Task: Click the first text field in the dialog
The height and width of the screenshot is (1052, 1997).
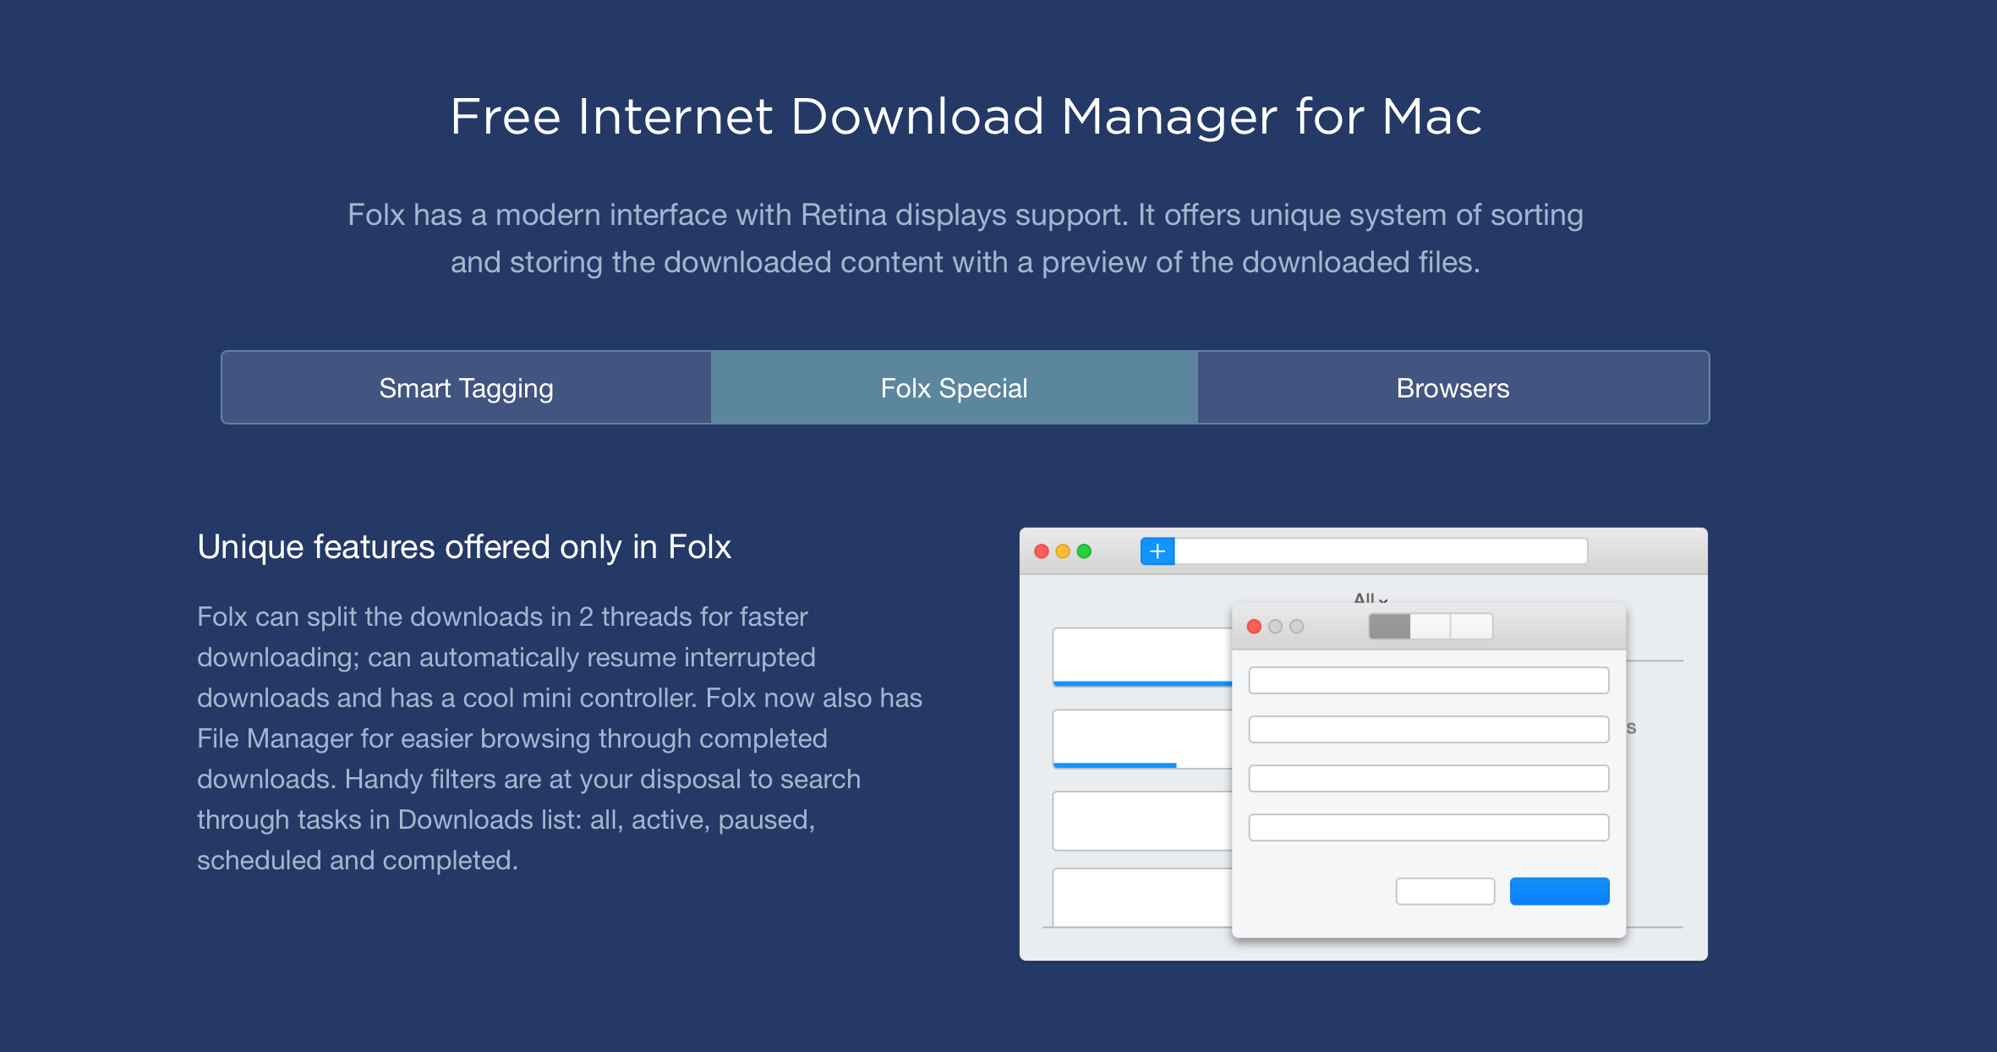Action: point(1428,681)
